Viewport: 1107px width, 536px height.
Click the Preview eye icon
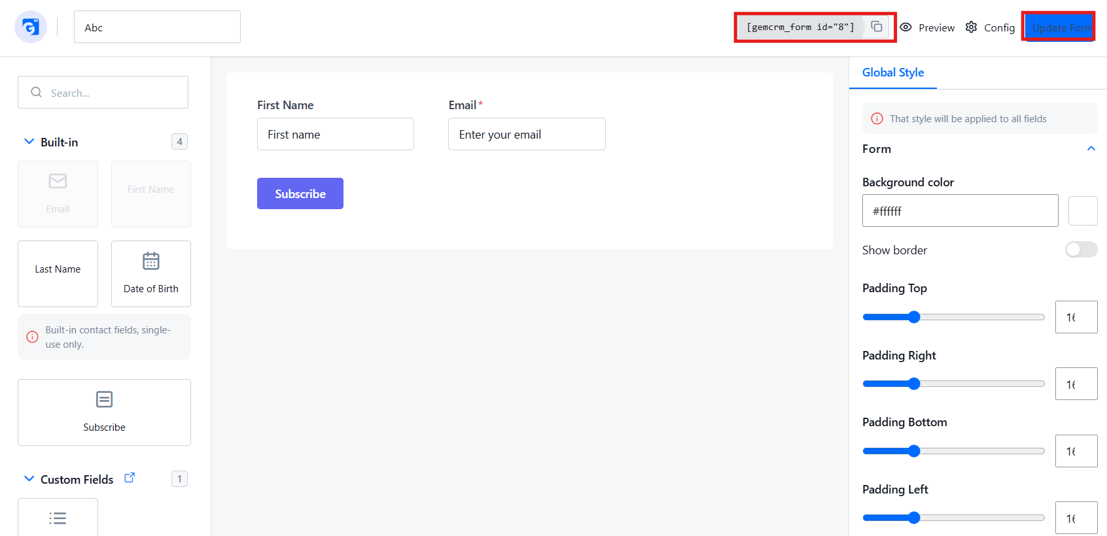point(905,27)
